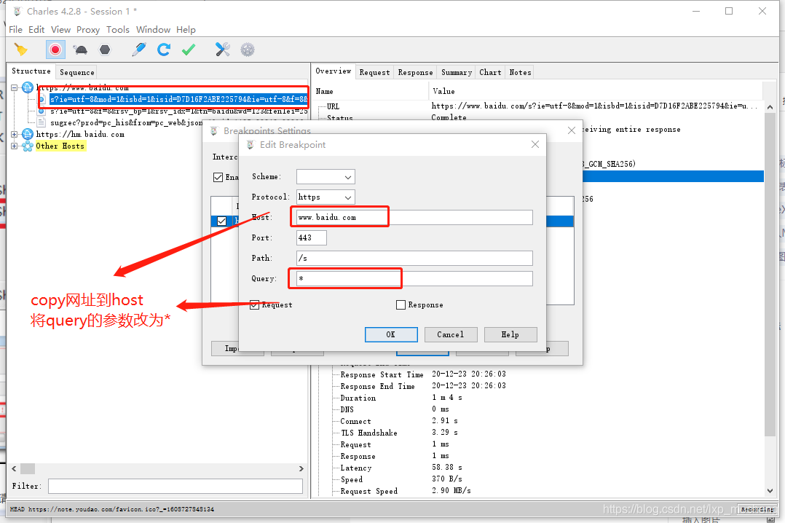Screen dimensions: 785x523
Task: Click Overview vertical scrollbar down arrow
Action: pyautogui.click(x=770, y=491)
